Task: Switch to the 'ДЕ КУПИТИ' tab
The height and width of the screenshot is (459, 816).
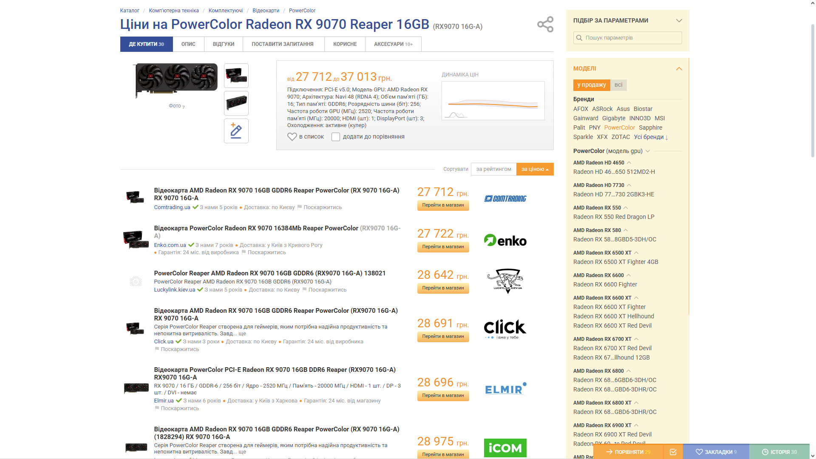Action: tap(147, 44)
